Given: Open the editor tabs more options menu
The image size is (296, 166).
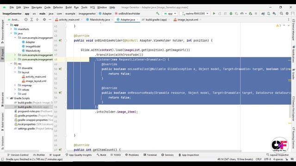Looking at the screenshot, I should click(x=289, y=19).
